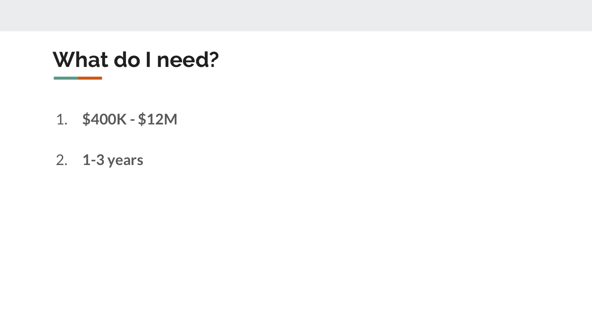The height and width of the screenshot is (332, 592).
Task: Click the standalone "I" in the title
Action: point(148,59)
